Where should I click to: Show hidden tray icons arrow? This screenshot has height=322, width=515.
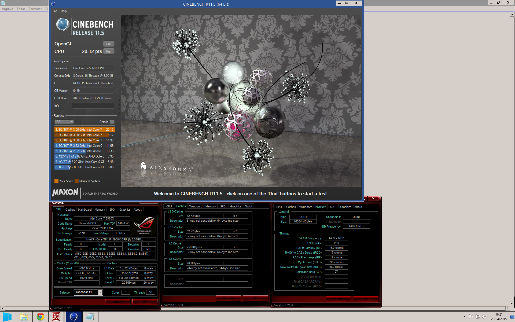465,317
